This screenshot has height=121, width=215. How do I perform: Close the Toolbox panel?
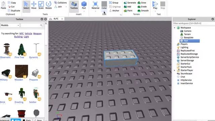[x=46, y=19]
